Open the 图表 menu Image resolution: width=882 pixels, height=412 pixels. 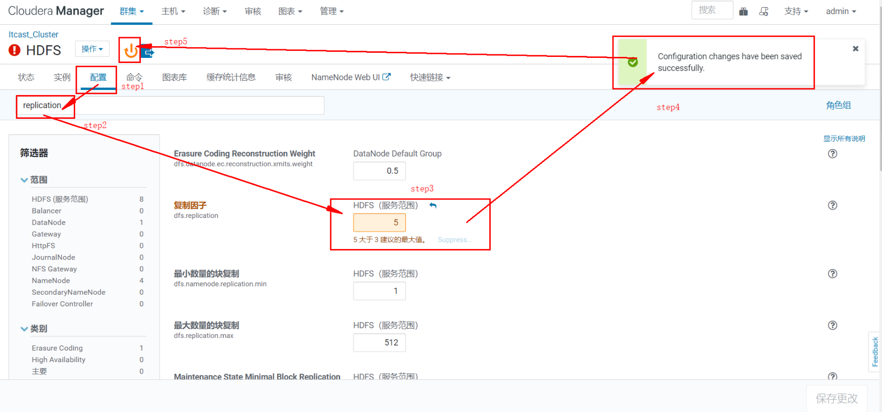point(290,11)
